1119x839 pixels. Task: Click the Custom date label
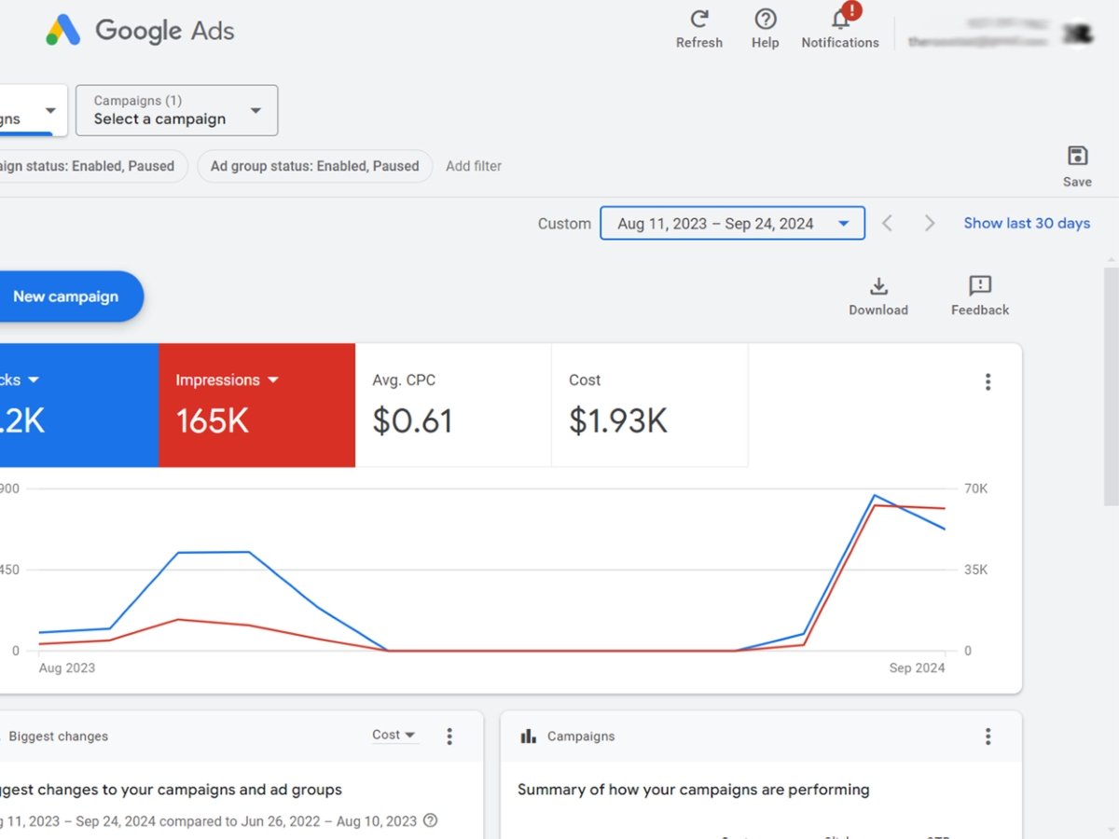click(564, 224)
